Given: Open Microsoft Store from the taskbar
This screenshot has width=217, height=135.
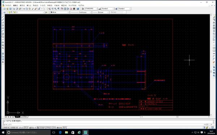Looking at the screenshot, I should pos(73,132).
